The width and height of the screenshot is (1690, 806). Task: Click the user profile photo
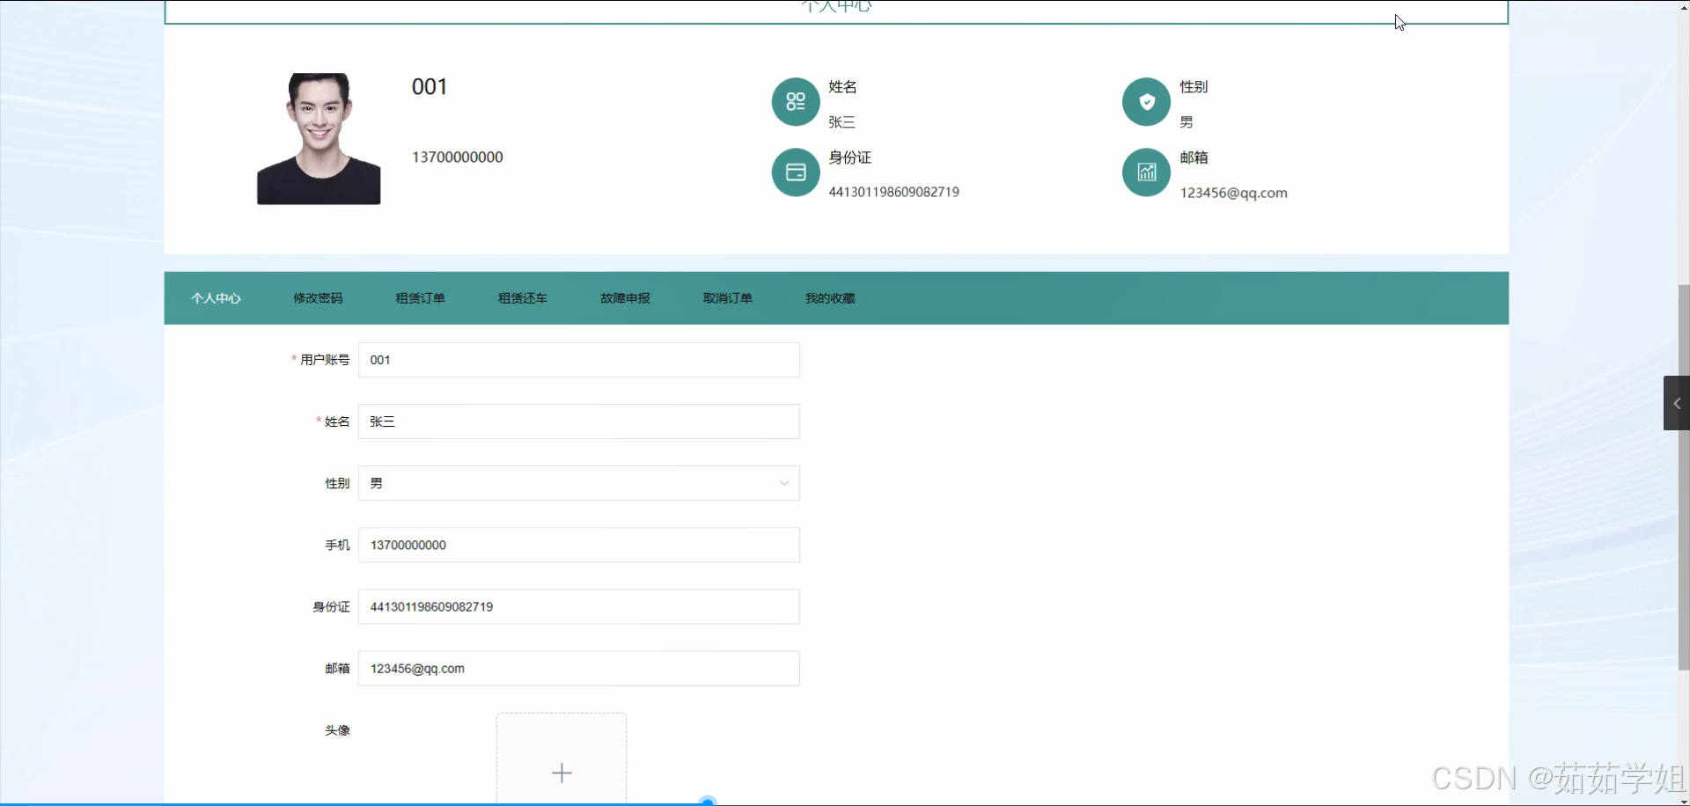tap(319, 139)
